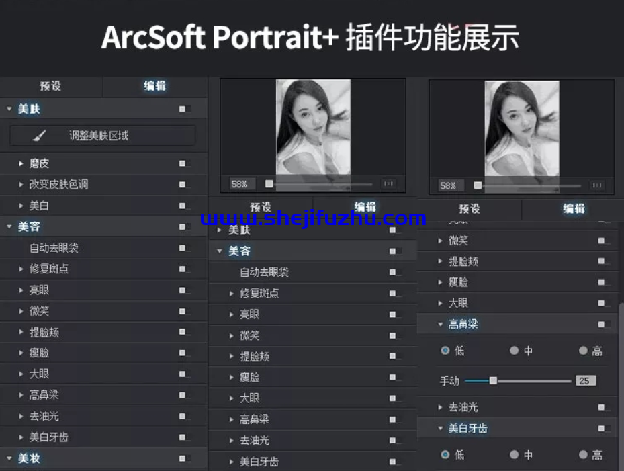Toggle 大眼 switch in left panel
Image resolution: width=624 pixels, height=471 pixels.
(185, 374)
